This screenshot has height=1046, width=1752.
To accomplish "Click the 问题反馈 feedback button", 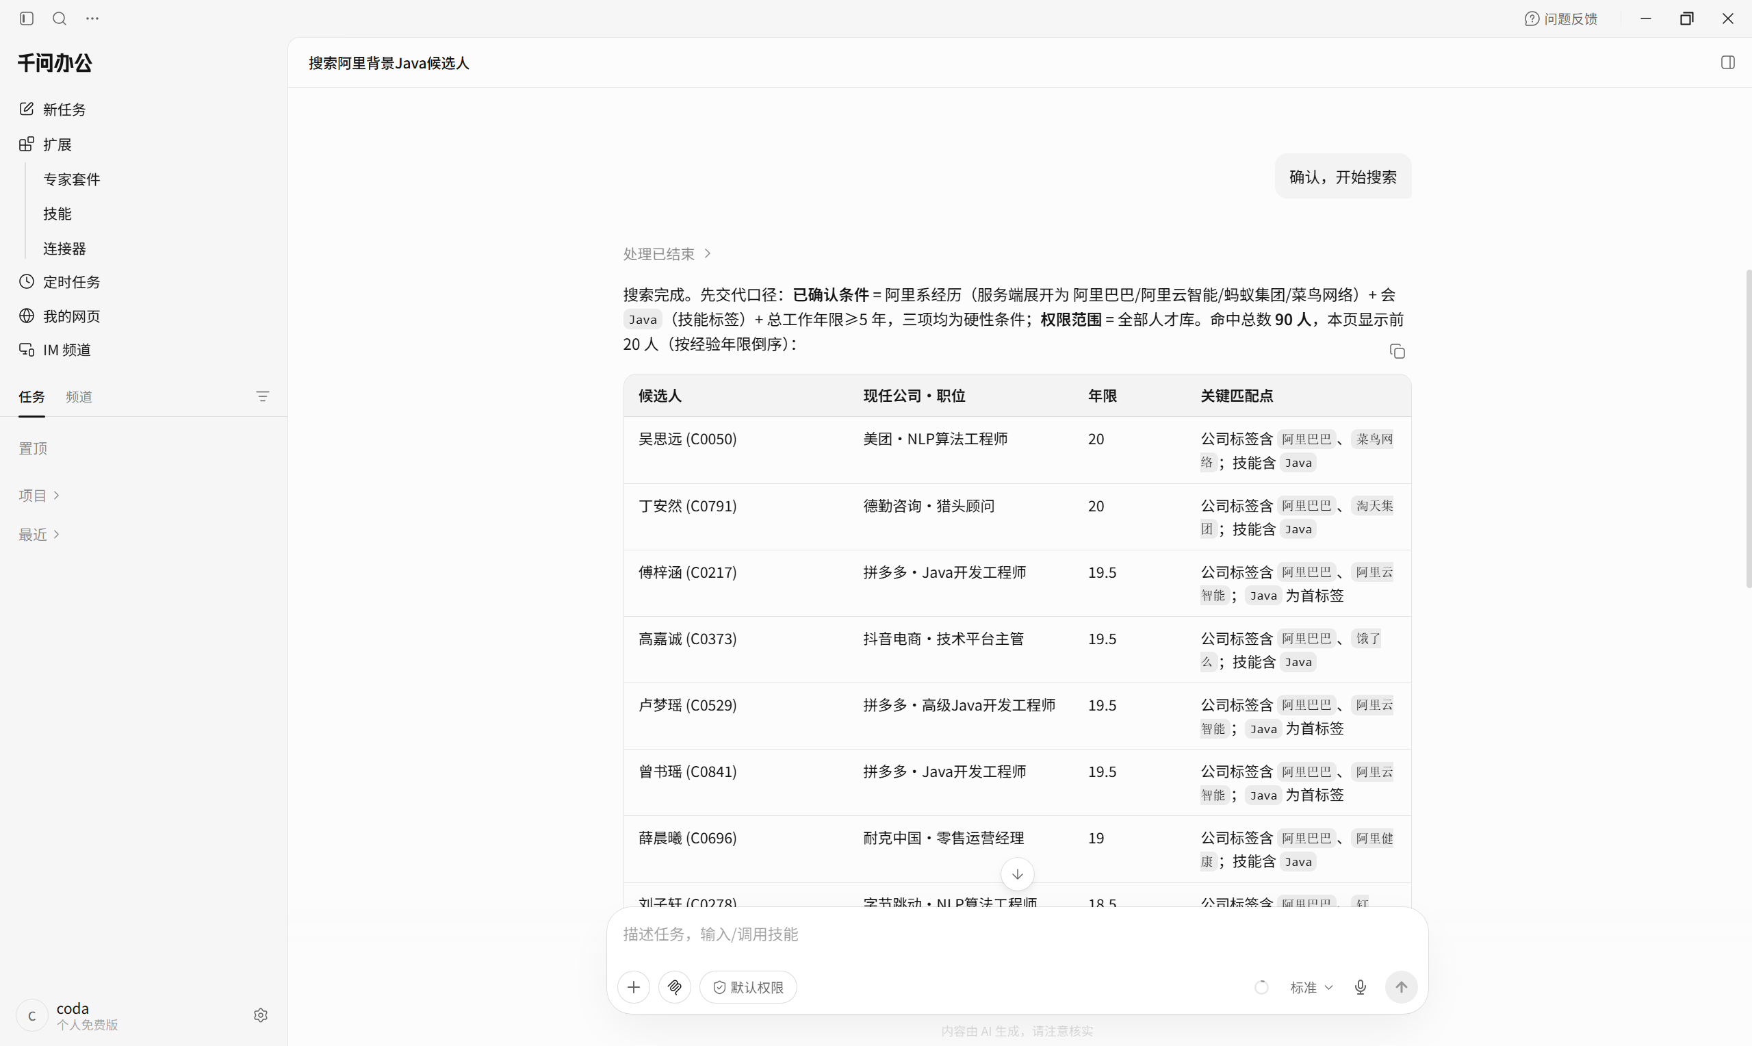I will [x=1560, y=19].
